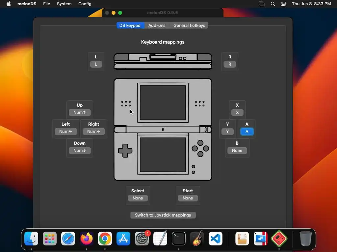The width and height of the screenshot is (337, 252).
Task: Open the remote desktop dock icon
Action: (x=261, y=239)
